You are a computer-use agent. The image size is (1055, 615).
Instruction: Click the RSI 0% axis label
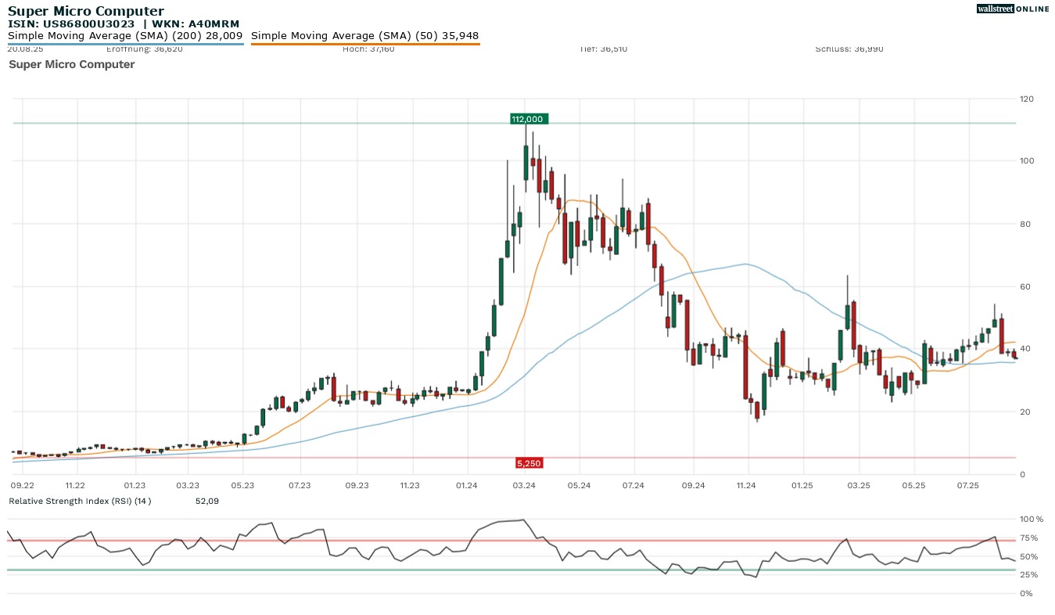[1027, 593]
